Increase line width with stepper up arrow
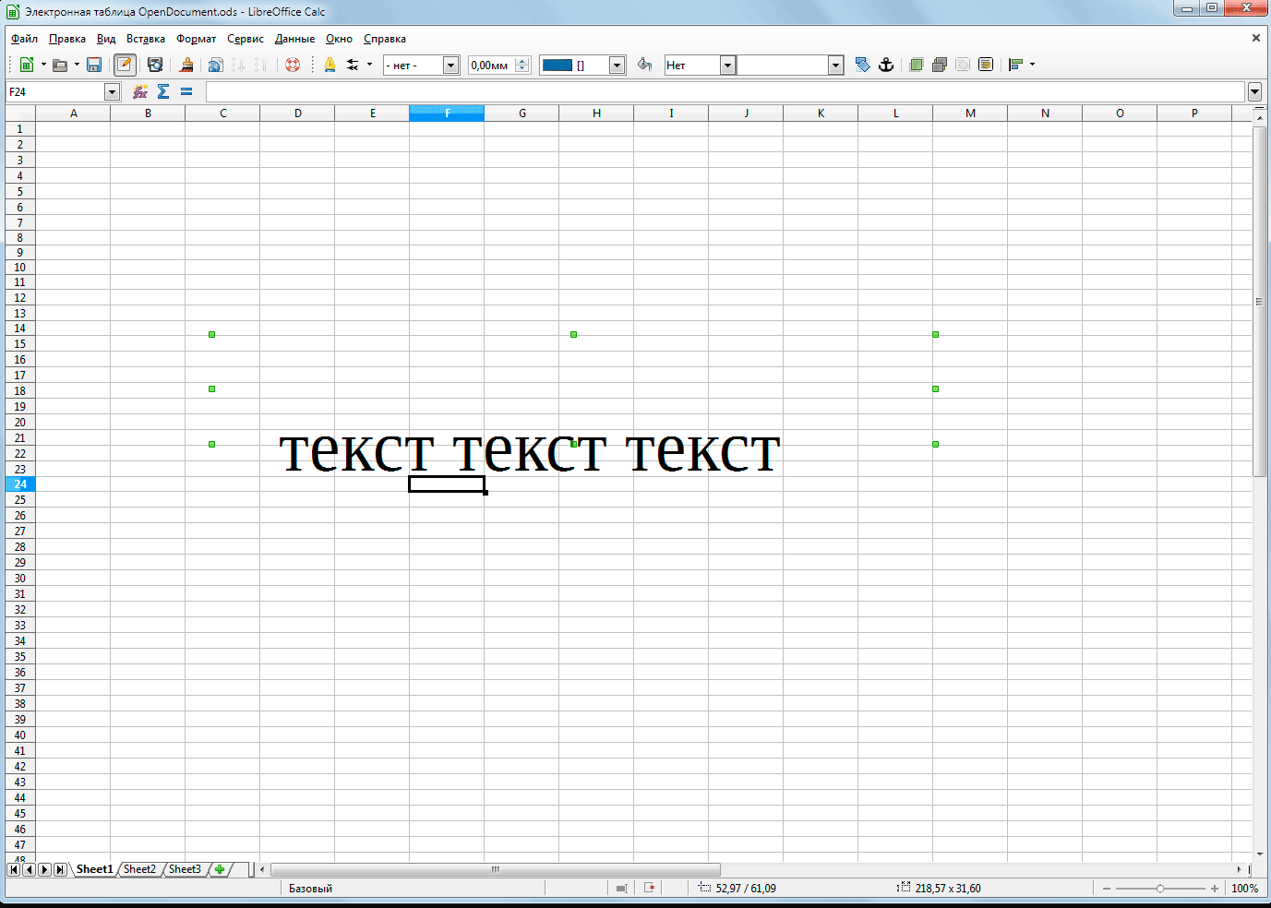Screen dimensions: 1271x908 click(522, 61)
